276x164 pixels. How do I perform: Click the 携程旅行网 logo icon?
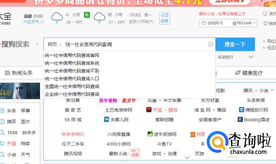pos(242,110)
